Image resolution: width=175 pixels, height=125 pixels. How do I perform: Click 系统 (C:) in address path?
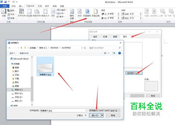[x=43, y=48]
